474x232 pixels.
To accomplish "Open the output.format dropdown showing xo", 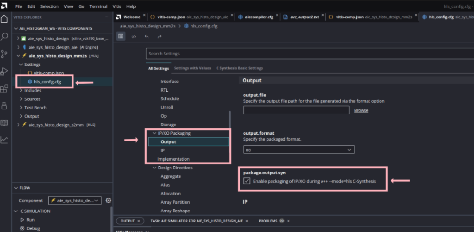I will (299, 150).
